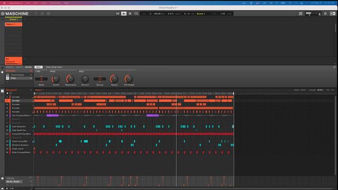This screenshot has width=338, height=190.
Task: Click the modulation Amount knob
Action: 85,79
